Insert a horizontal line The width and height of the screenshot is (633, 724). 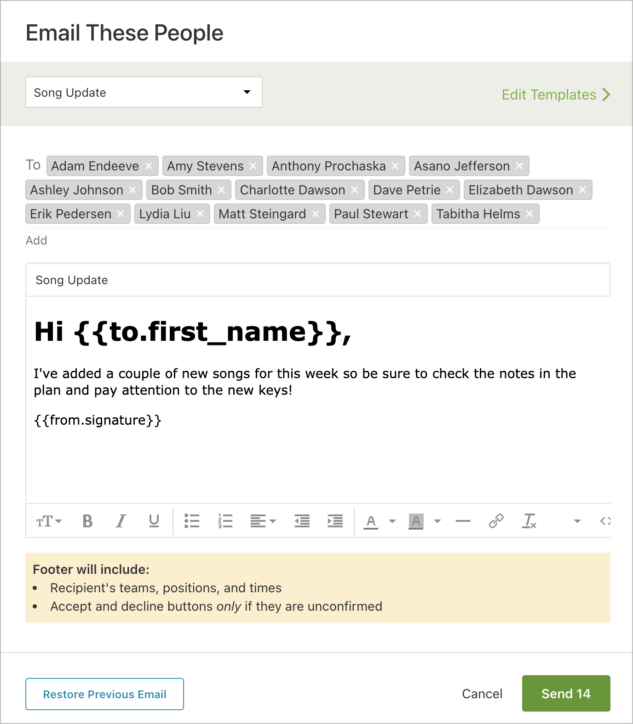[x=463, y=521]
